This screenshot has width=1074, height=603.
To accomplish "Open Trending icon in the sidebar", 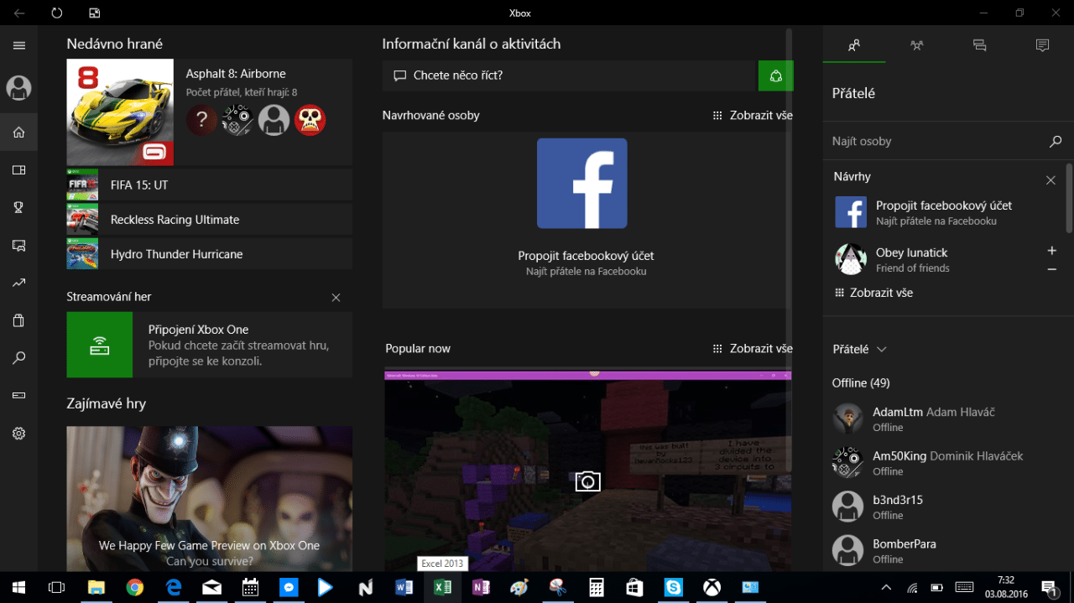I will click(19, 283).
